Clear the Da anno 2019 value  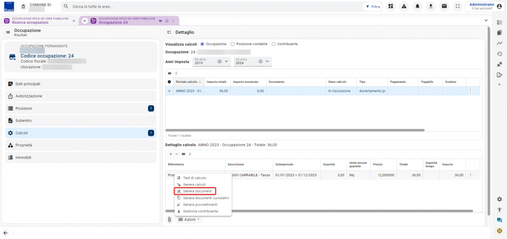(x=220, y=62)
